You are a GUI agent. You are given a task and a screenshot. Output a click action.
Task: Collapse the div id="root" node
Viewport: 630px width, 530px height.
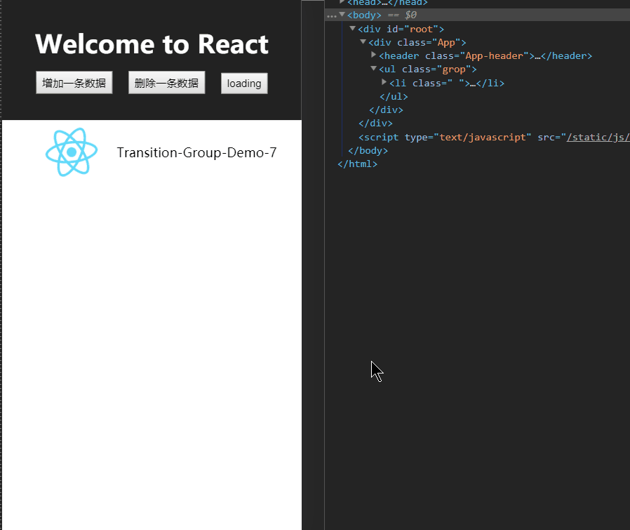pyautogui.click(x=352, y=29)
